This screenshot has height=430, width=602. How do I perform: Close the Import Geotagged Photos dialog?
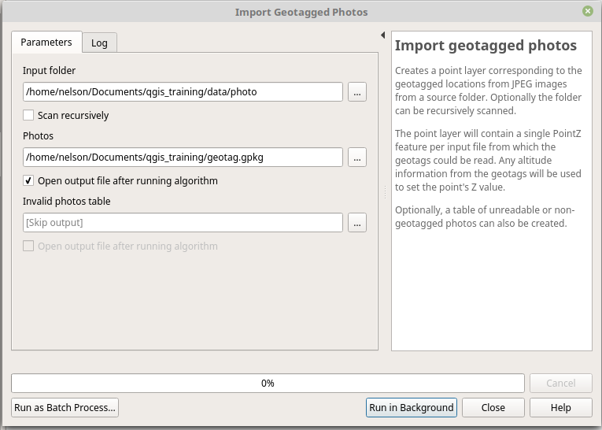coord(587,11)
